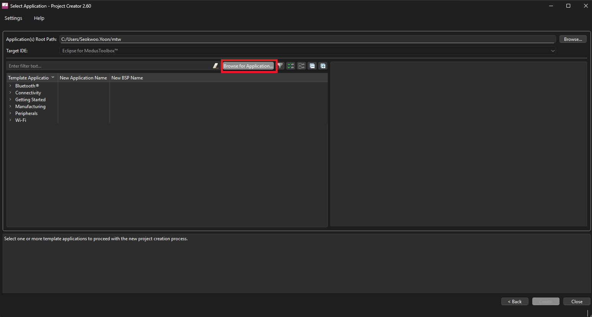Expand the Connectivity tree node
Viewport: 592px width, 317px height.
pos(10,93)
